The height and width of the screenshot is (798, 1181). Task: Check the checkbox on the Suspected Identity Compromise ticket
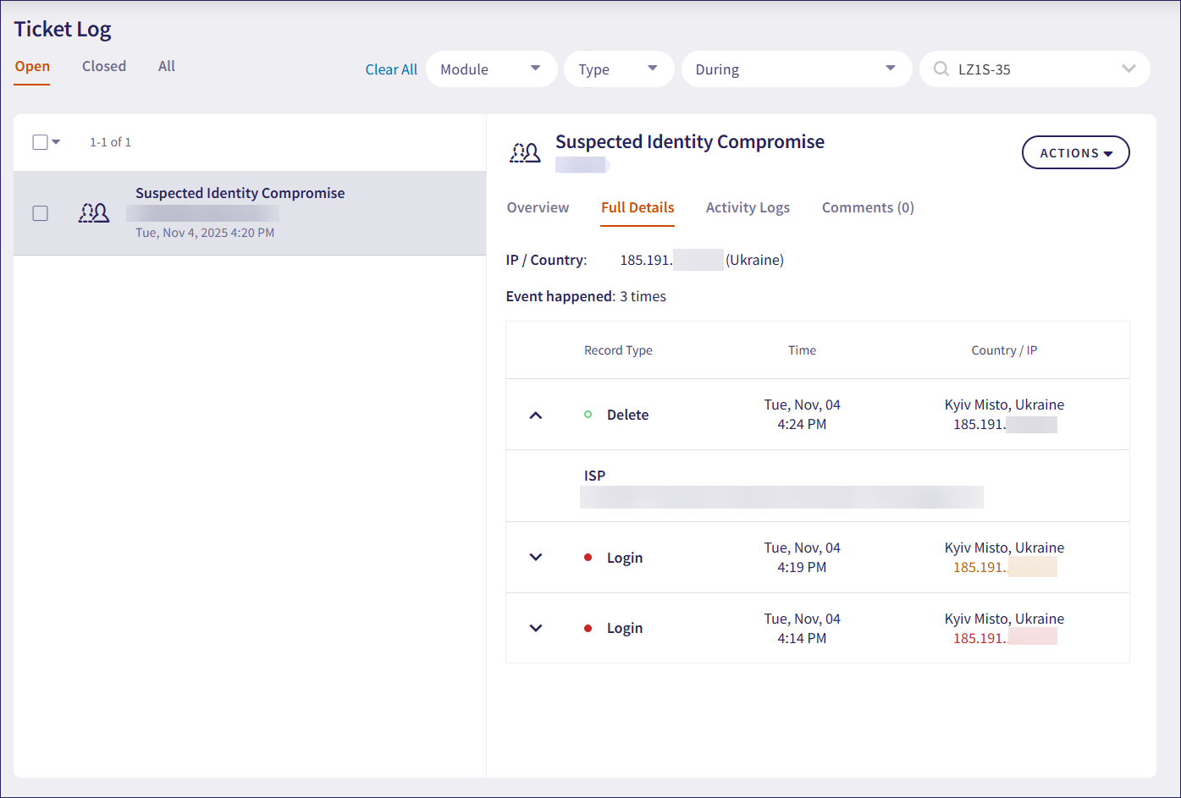[x=40, y=213]
